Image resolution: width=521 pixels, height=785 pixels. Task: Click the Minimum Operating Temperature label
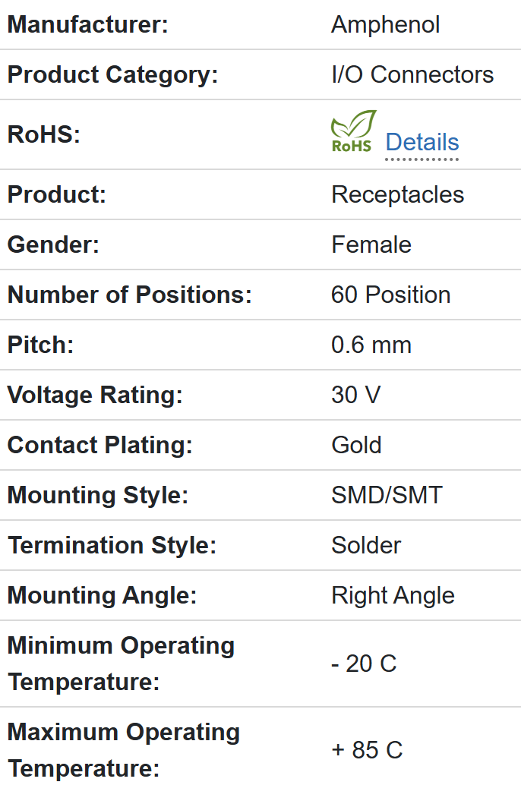point(121,664)
